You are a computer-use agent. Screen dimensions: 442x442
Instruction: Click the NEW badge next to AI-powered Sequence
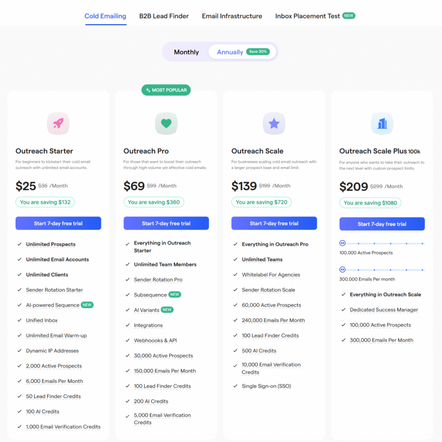coord(87,305)
